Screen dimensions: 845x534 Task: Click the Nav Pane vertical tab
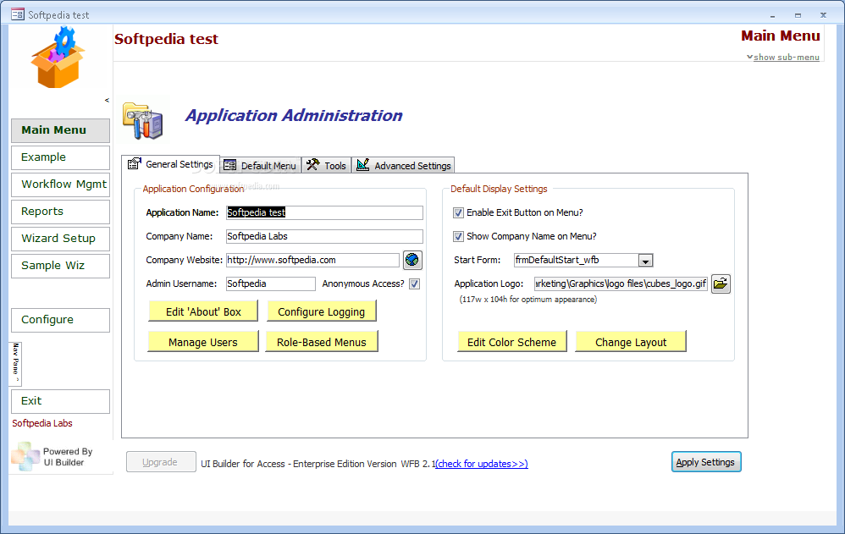(x=15, y=363)
